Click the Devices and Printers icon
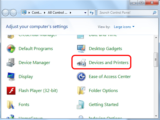The height and width of the screenshot is (120, 160). pyautogui.click(x=81, y=63)
